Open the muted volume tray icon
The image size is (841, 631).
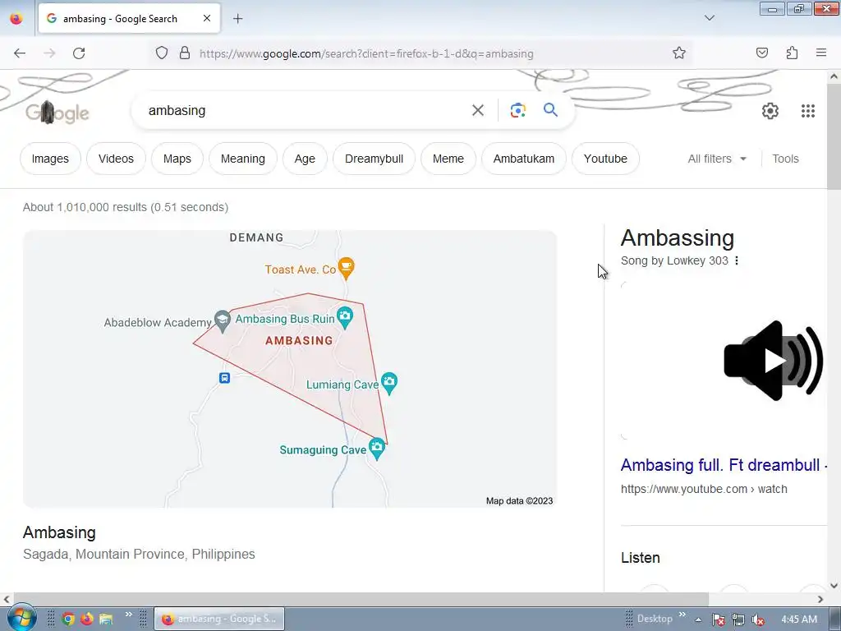tap(758, 619)
